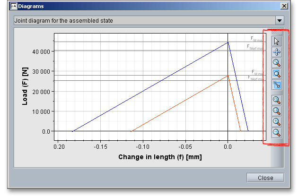This screenshot has height=196, width=298.
Task: Open the diagram type dropdown arrow
Action: pos(279,21)
